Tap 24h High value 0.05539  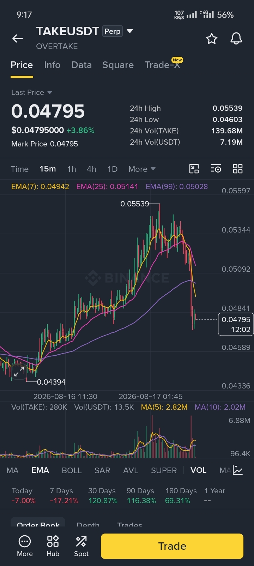tap(228, 108)
